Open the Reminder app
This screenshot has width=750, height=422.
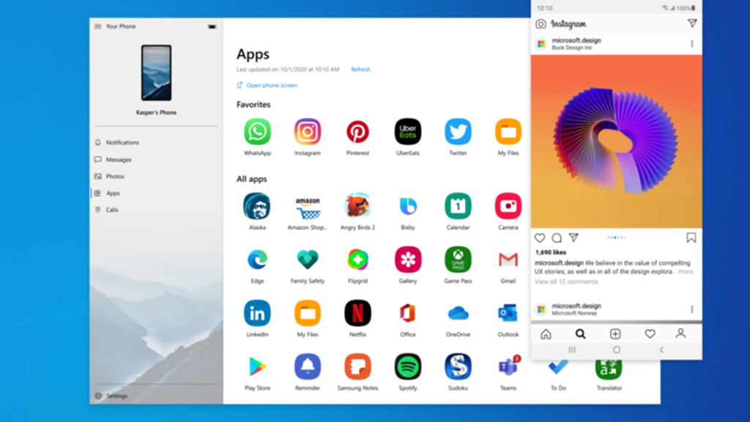pyautogui.click(x=308, y=367)
